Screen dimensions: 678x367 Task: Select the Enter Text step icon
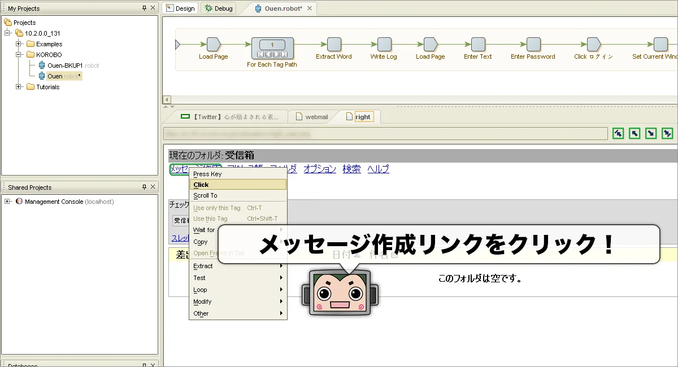(478, 45)
